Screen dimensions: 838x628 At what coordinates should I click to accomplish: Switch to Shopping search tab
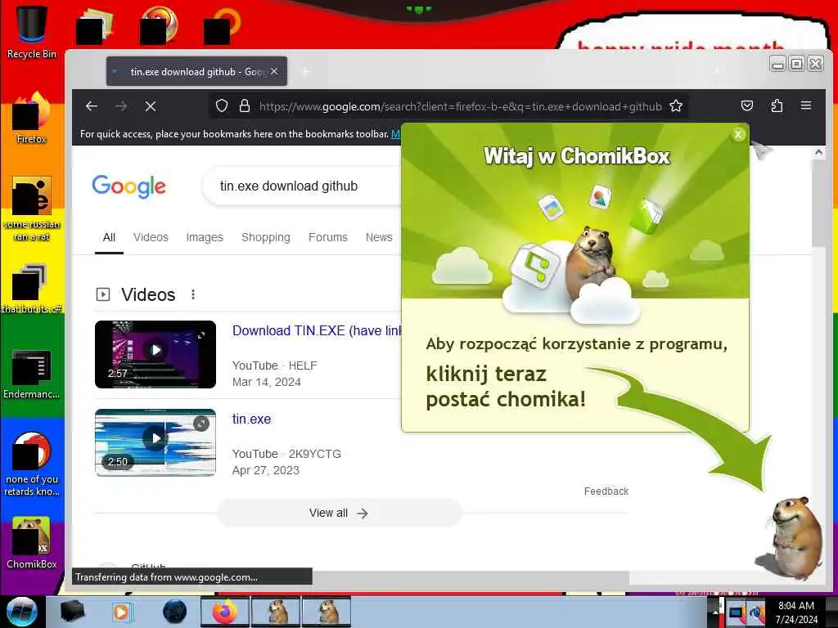click(x=266, y=237)
